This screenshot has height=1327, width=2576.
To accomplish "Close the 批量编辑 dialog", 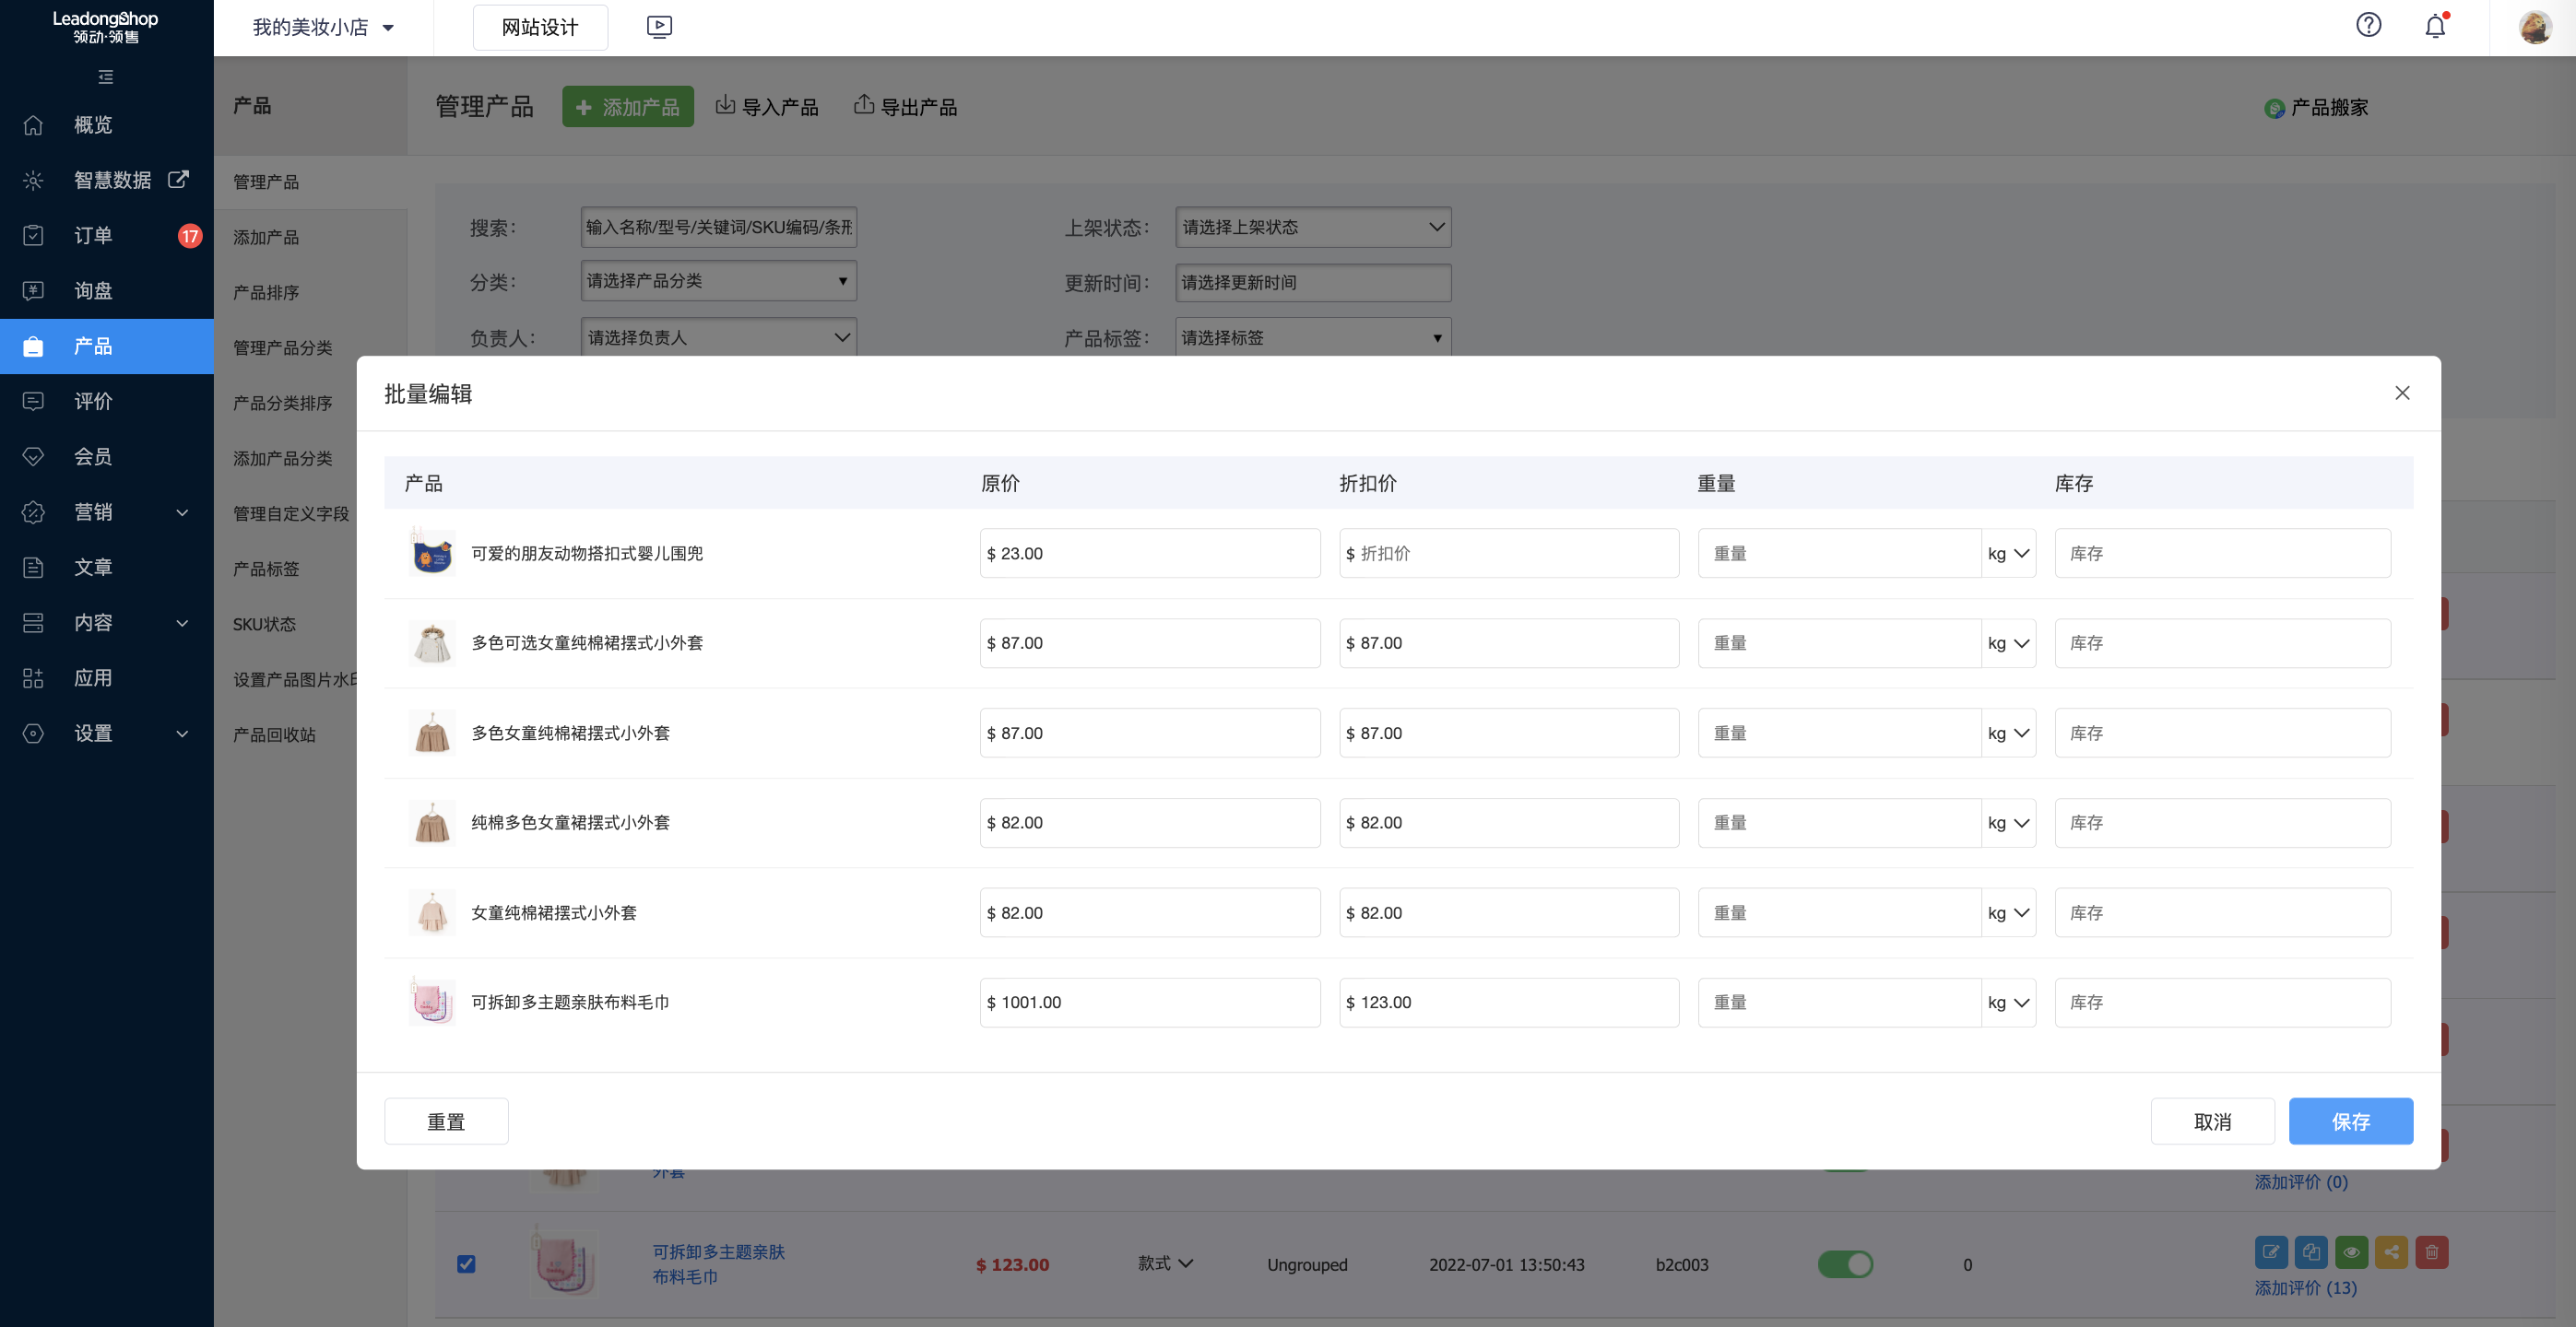I will [x=2402, y=393].
